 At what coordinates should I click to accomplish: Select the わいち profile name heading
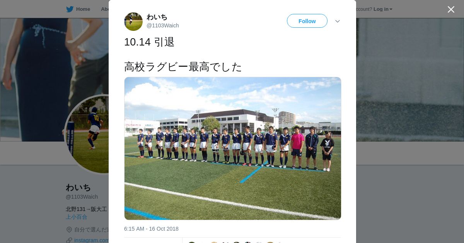coord(78,187)
